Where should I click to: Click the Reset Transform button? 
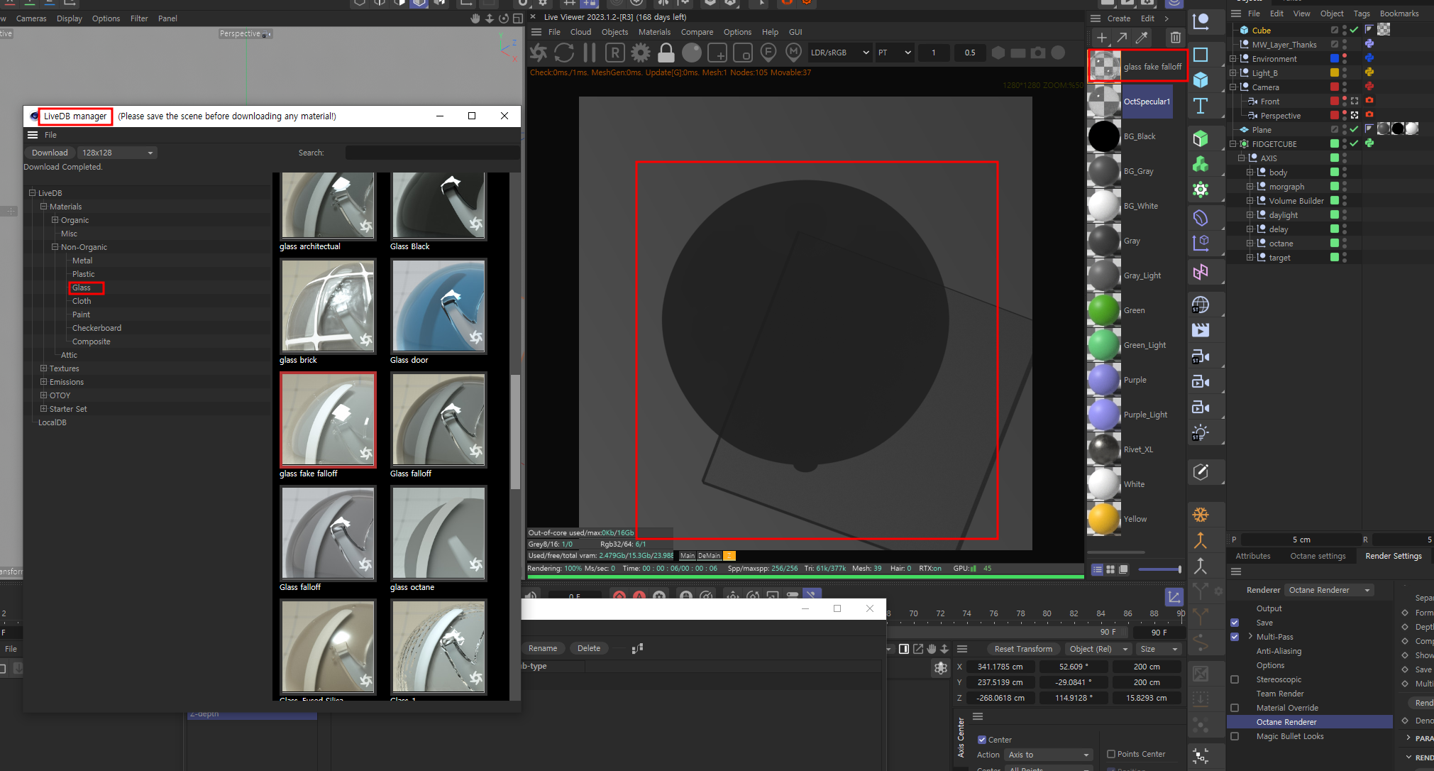point(1023,649)
